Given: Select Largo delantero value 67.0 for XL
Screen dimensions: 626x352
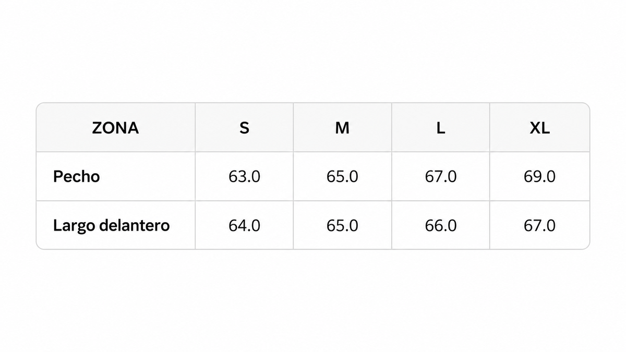Looking at the screenshot, I should (x=539, y=226).
